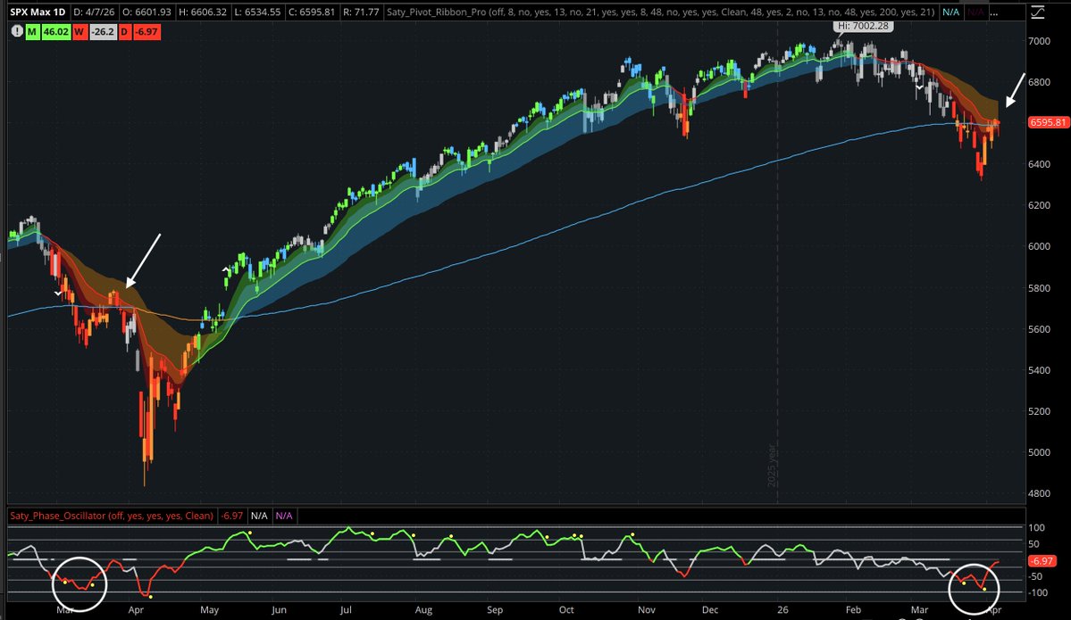This screenshot has height=620, width=1071.
Task: Click the 50 oscillator axis label
Action: pyautogui.click(x=1034, y=544)
